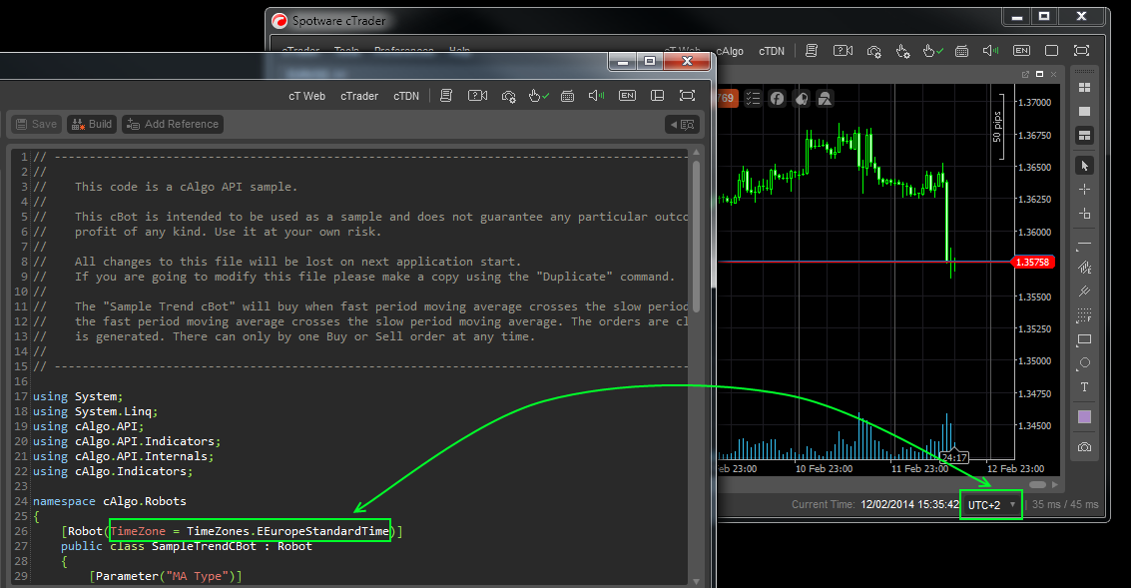
Task: Click scroll-down arrow of code editor
Action: click(696, 581)
